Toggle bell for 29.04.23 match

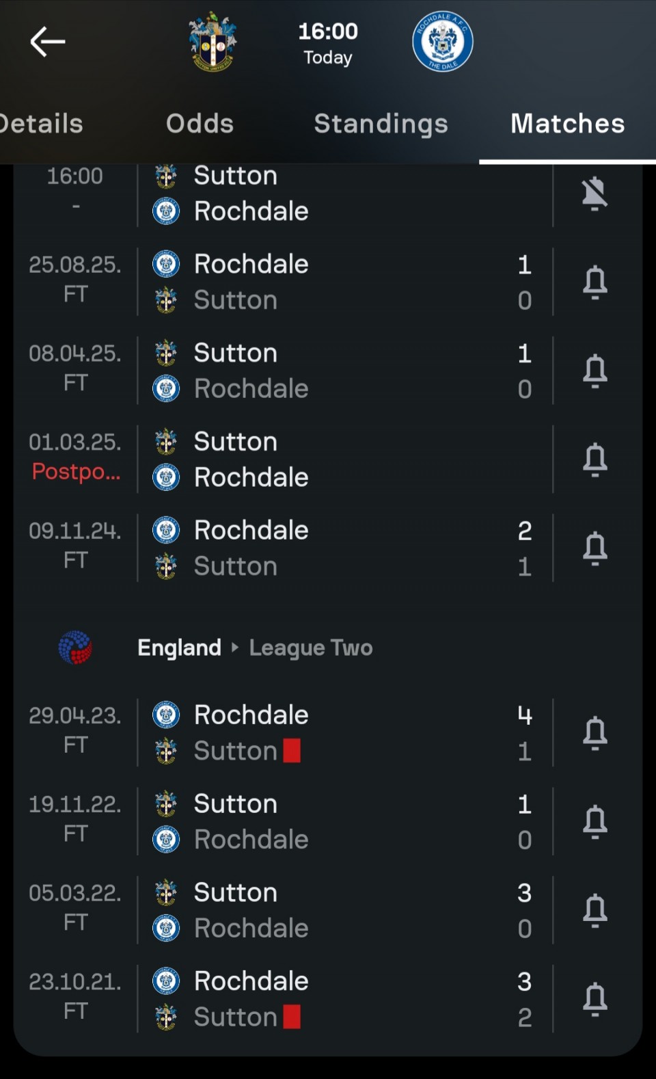point(594,732)
